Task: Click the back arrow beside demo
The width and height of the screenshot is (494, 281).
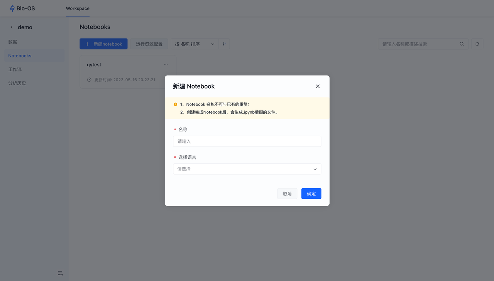Action: [12, 27]
